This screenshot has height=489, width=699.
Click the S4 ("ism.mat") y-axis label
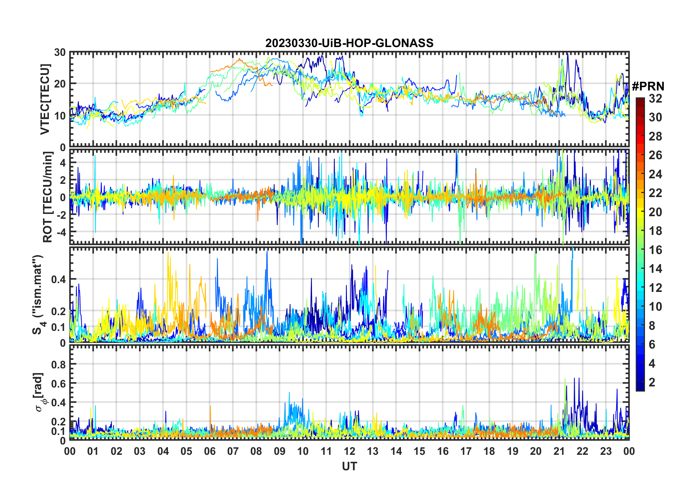pos(39,294)
